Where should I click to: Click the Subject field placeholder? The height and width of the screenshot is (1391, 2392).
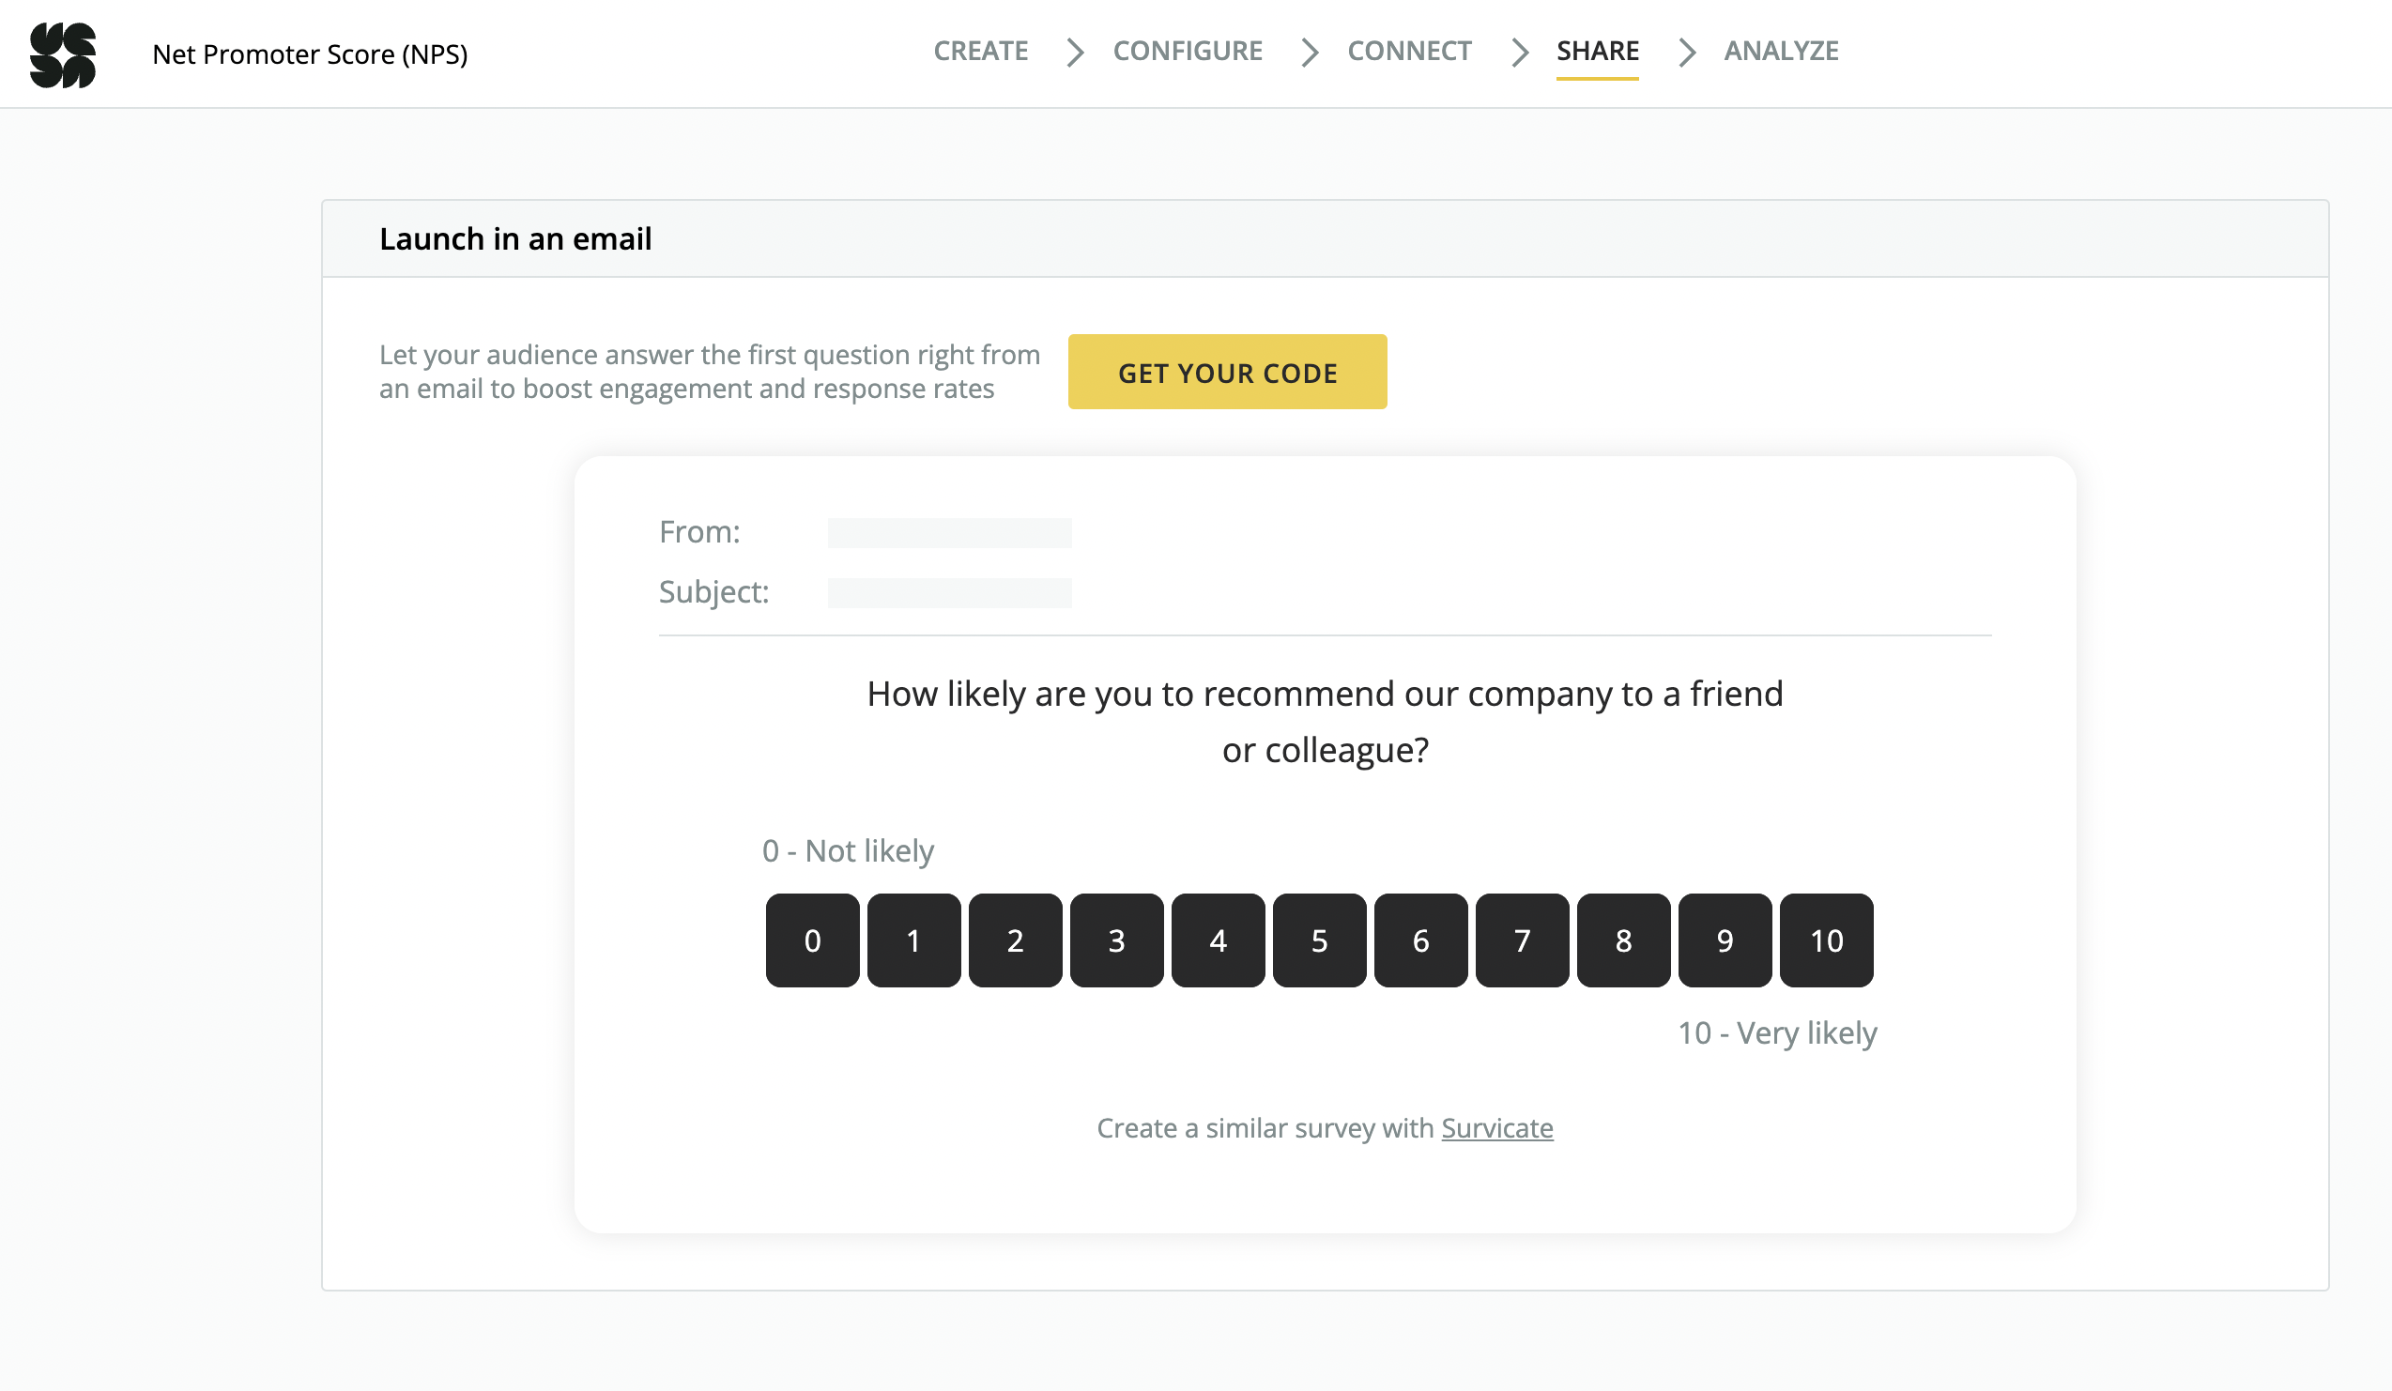pos(949,592)
